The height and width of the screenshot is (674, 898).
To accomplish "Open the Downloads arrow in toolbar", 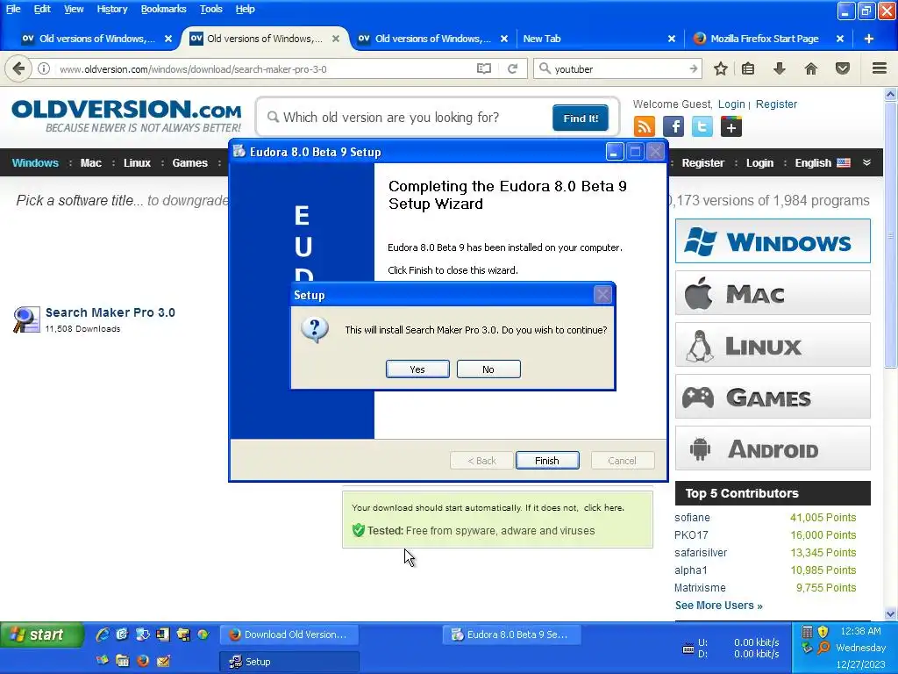I will pos(779,68).
